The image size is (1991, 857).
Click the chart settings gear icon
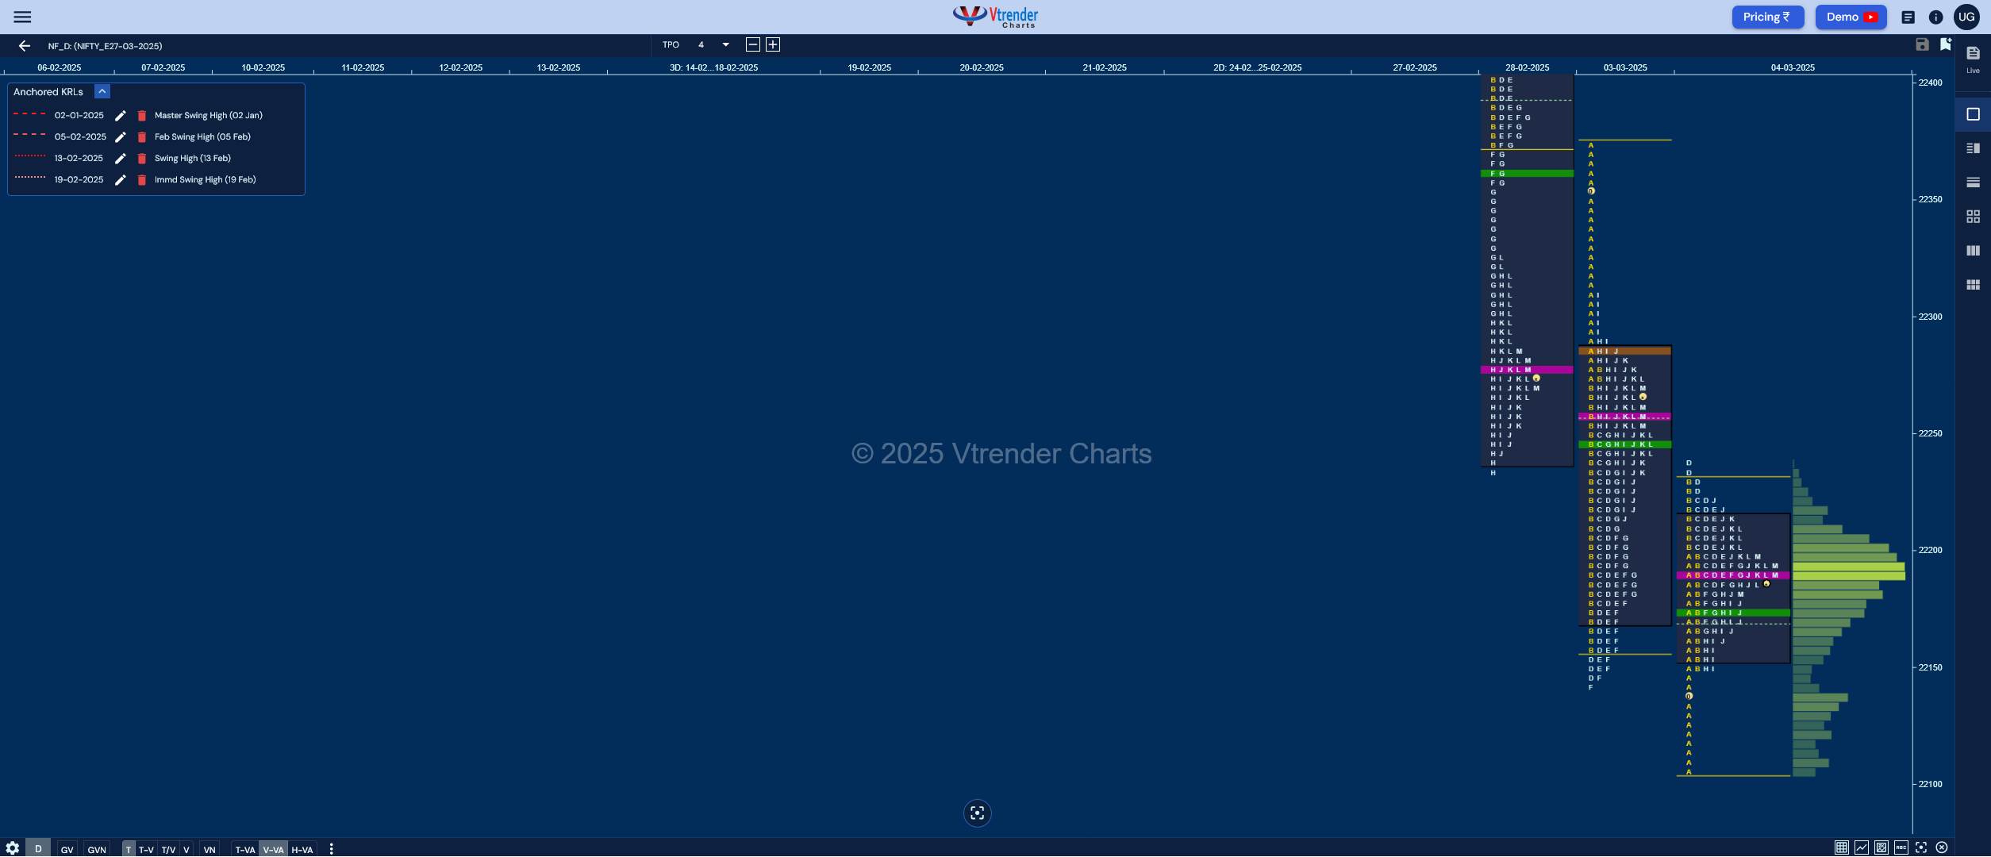click(x=11, y=848)
